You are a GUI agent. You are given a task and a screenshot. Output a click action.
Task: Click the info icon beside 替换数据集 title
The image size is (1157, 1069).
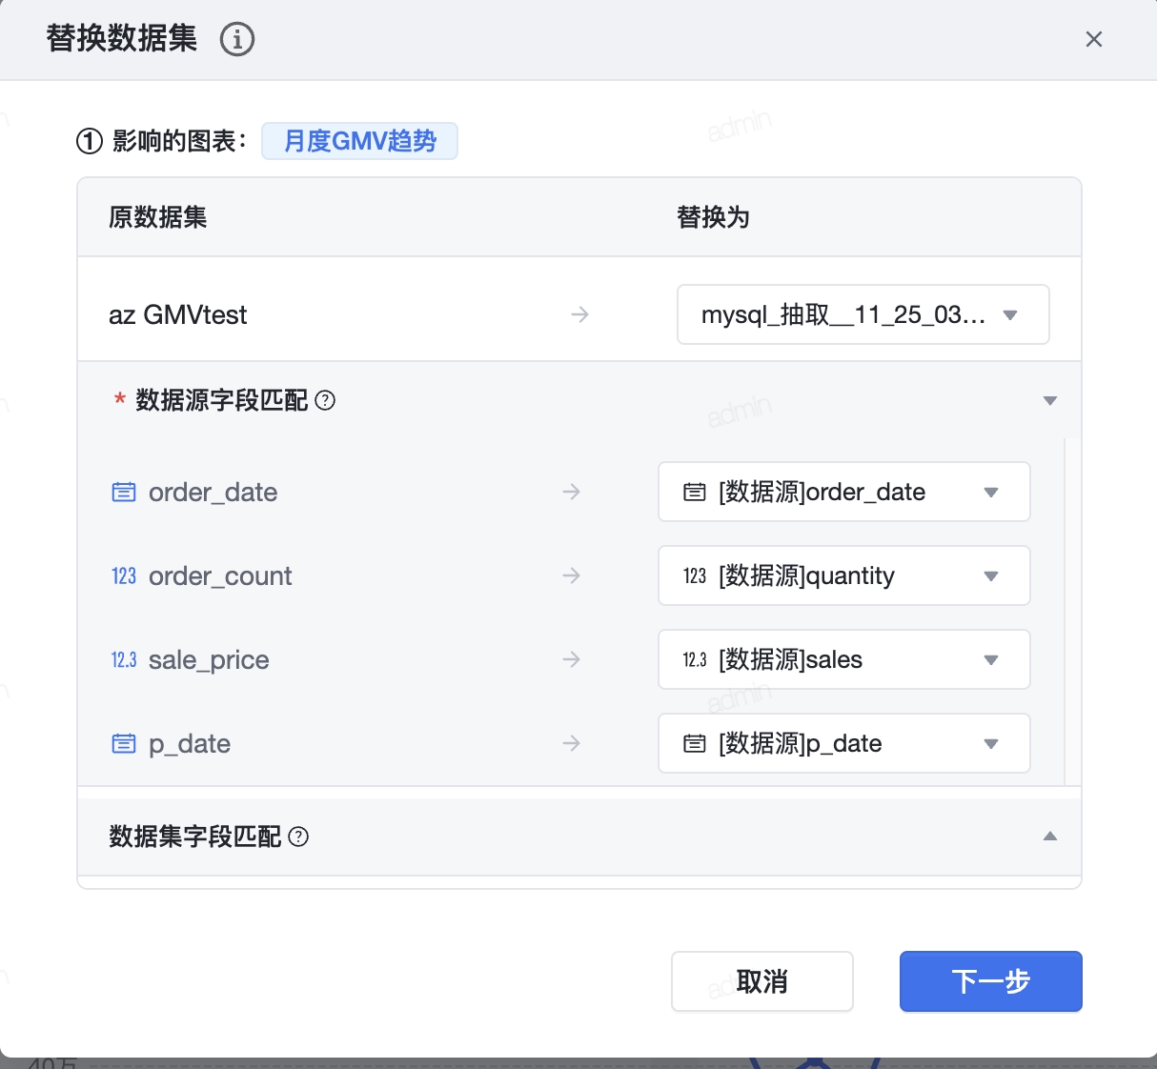(x=237, y=40)
